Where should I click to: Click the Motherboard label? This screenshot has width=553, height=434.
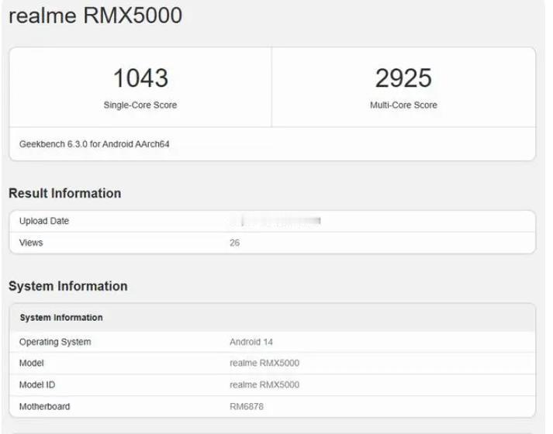[44, 407]
